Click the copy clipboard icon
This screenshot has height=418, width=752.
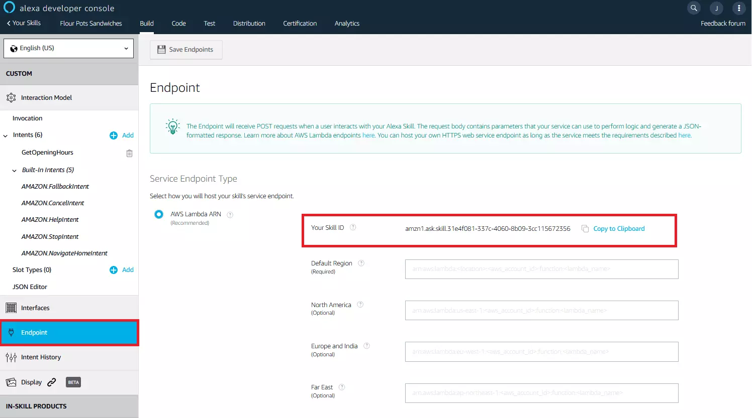585,228
